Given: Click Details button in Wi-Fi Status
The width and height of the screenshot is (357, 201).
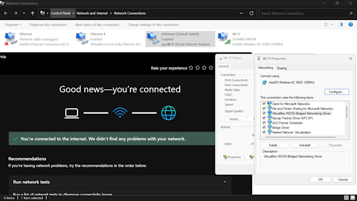Looking at the screenshot, I should pyautogui.click(x=235, y=119).
